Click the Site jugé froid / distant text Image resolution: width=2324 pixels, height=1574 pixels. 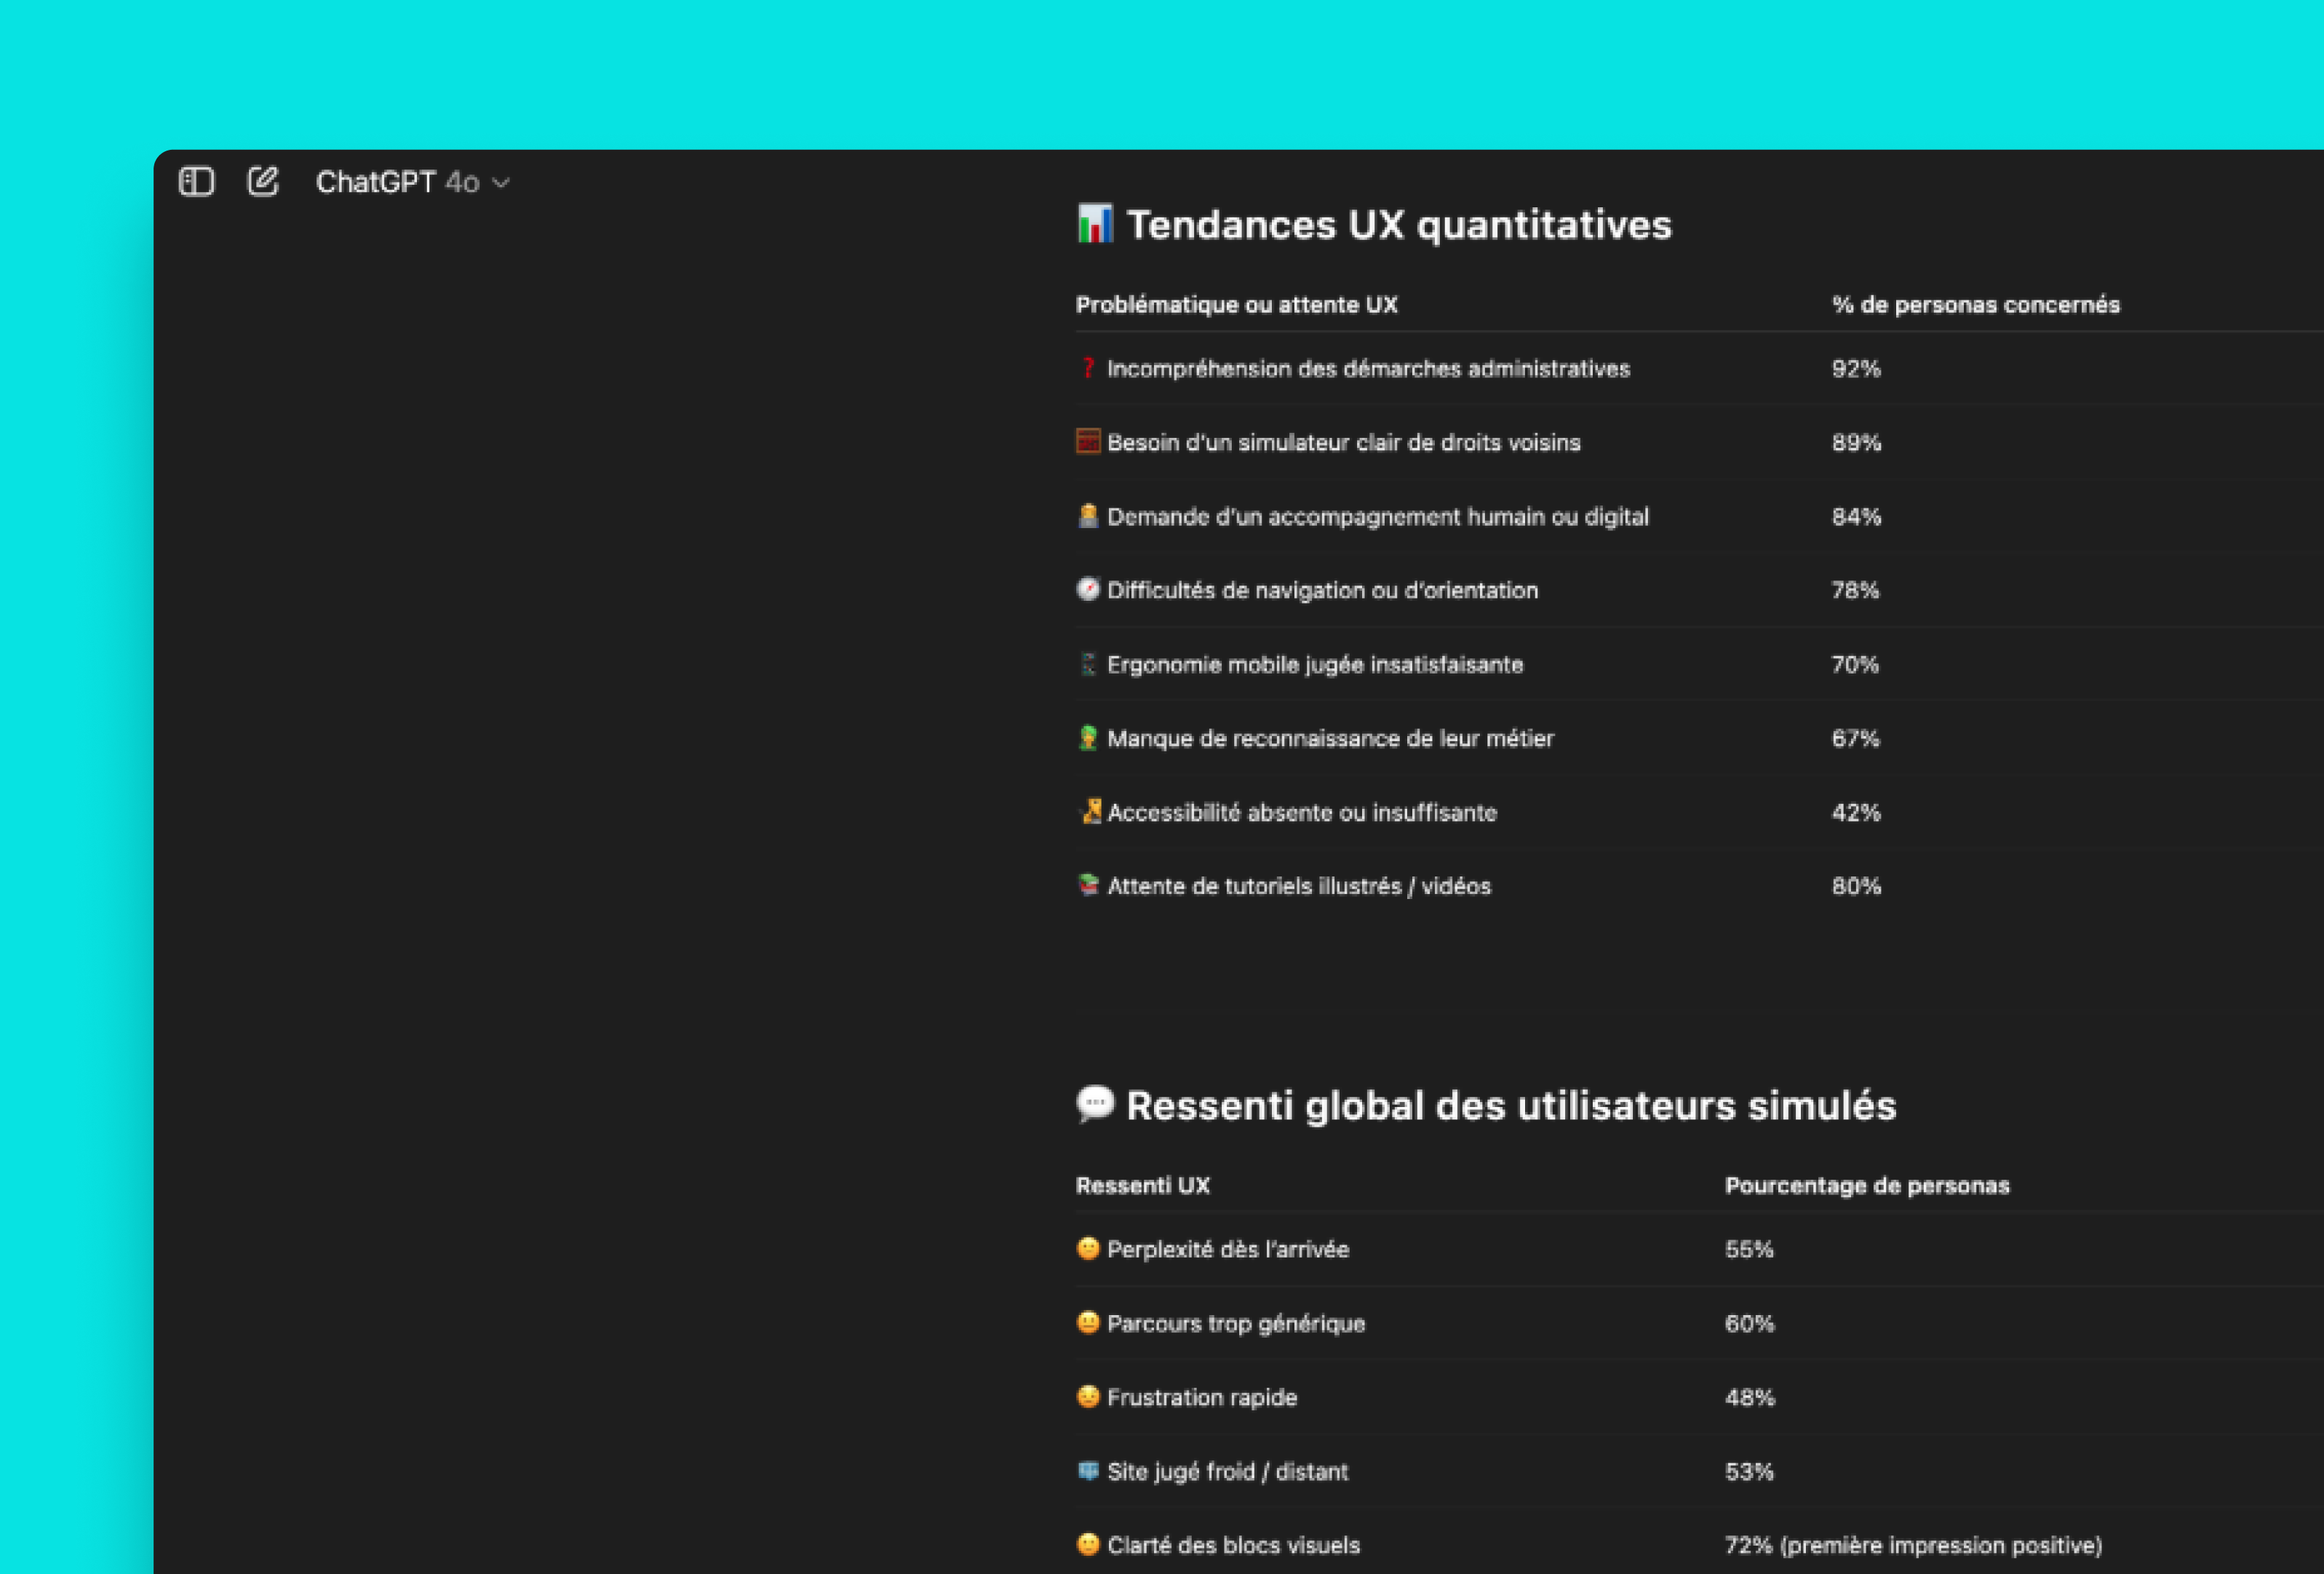1227,1471
